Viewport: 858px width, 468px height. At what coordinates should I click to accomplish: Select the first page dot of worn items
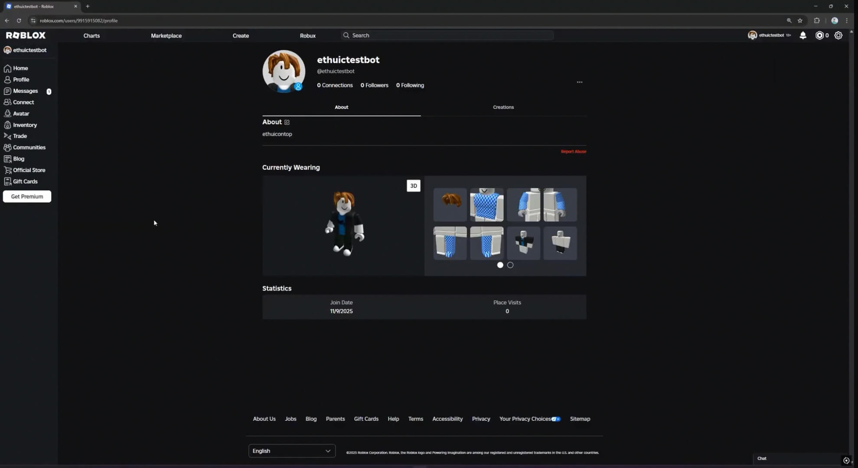coord(500,265)
